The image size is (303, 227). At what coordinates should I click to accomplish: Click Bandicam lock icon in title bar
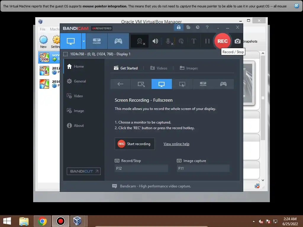[179, 27]
